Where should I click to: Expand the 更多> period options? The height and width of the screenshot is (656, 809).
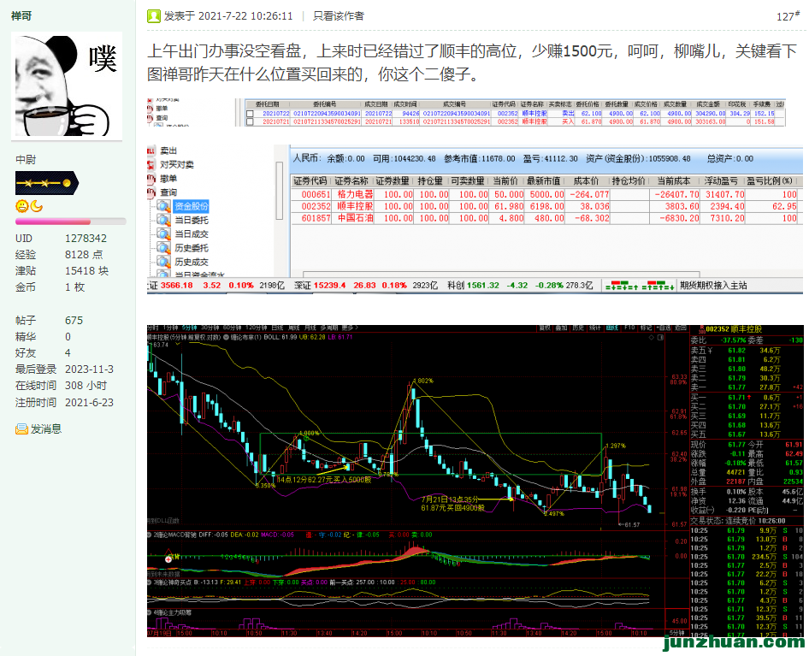[350, 328]
